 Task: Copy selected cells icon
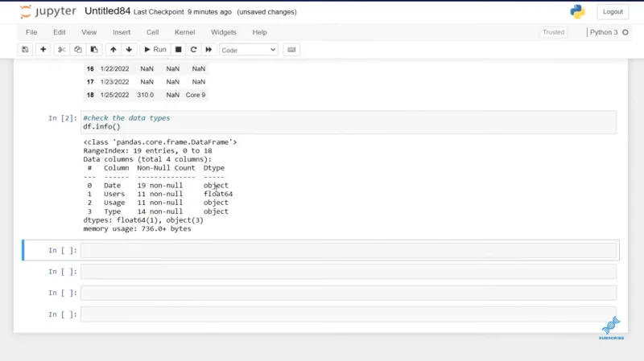[77, 50]
